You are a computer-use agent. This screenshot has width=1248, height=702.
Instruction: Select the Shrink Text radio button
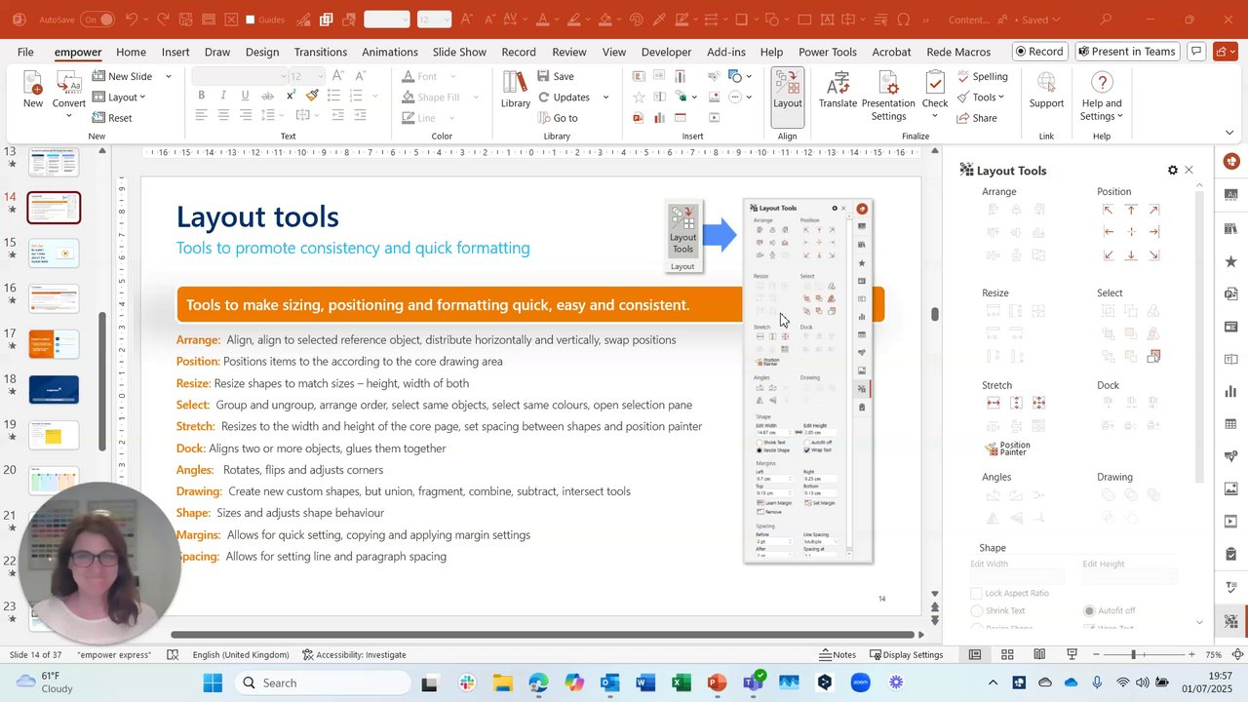977,610
